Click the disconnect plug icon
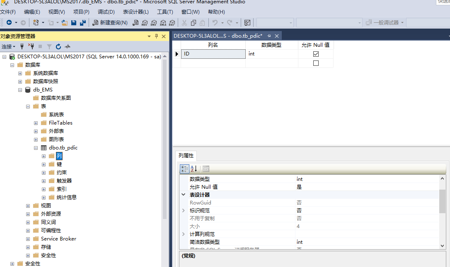The image size is (450, 267). (x=31, y=46)
